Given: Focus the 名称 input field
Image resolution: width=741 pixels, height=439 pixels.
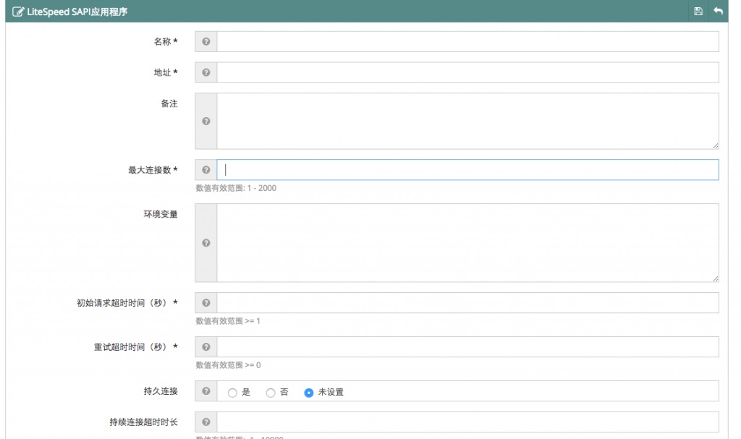Looking at the screenshot, I should [468, 41].
